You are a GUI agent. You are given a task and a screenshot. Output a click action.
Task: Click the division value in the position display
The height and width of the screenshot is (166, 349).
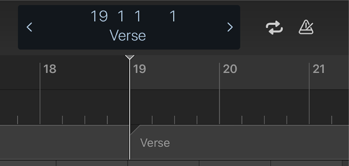tap(138, 16)
